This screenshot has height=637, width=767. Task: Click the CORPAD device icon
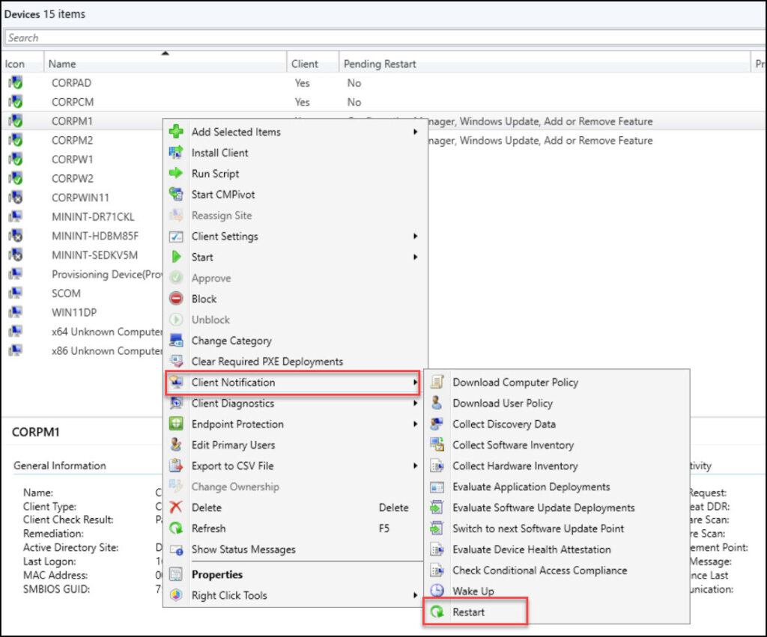(16, 82)
